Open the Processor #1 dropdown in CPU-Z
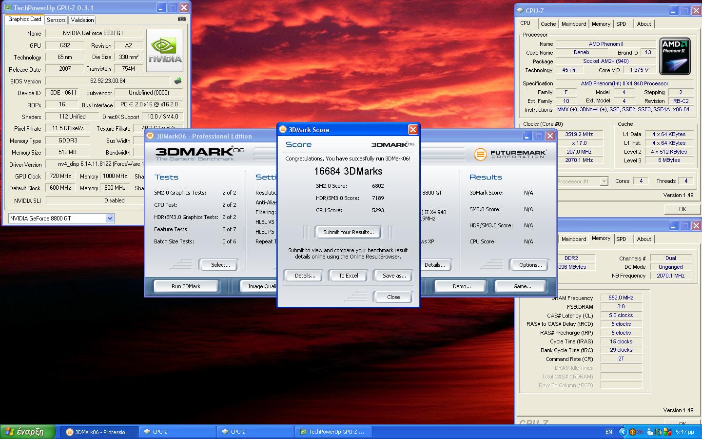The height and width of the screenshot is (439, 702). point(604,181)
